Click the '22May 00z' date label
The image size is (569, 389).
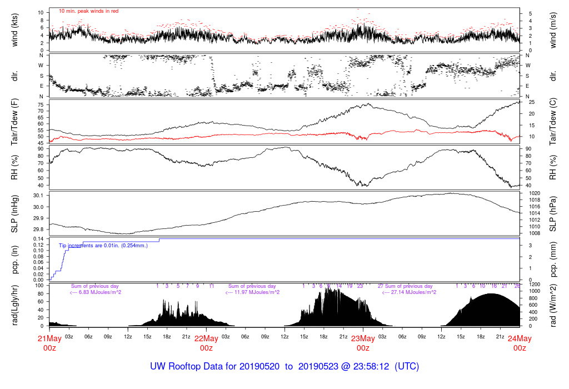tap(206, 343)
